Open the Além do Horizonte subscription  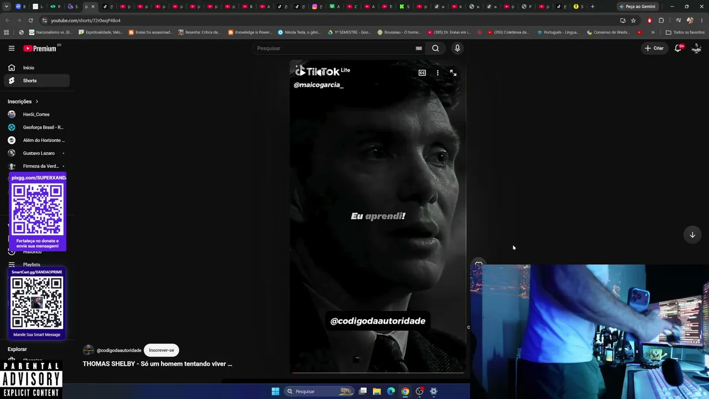(x=37, y=140)
